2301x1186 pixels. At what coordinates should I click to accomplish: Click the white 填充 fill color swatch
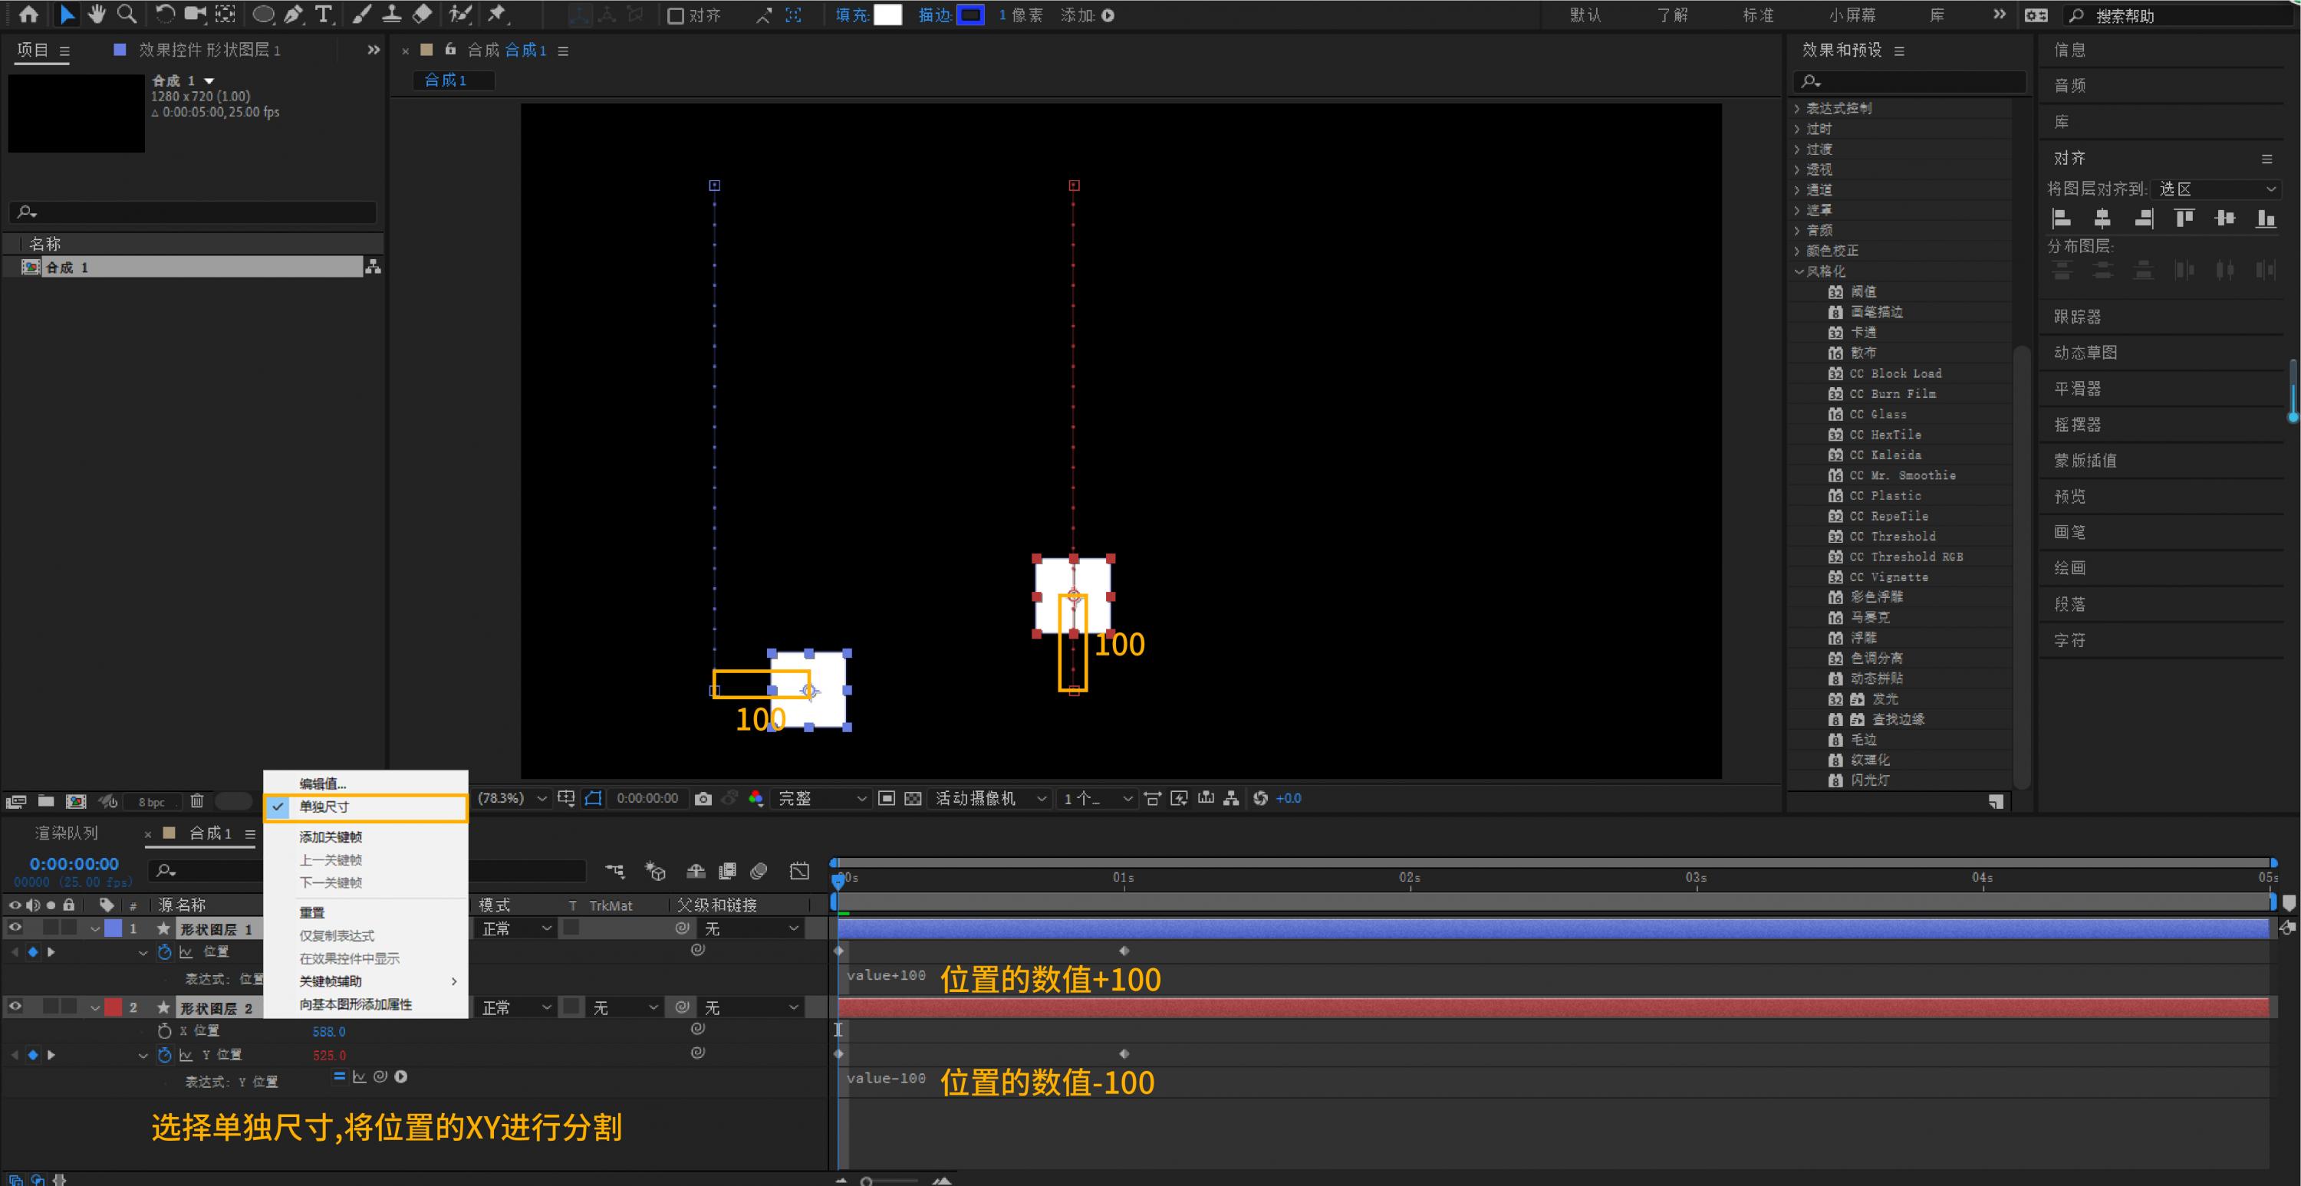click(x=887, y=15)
